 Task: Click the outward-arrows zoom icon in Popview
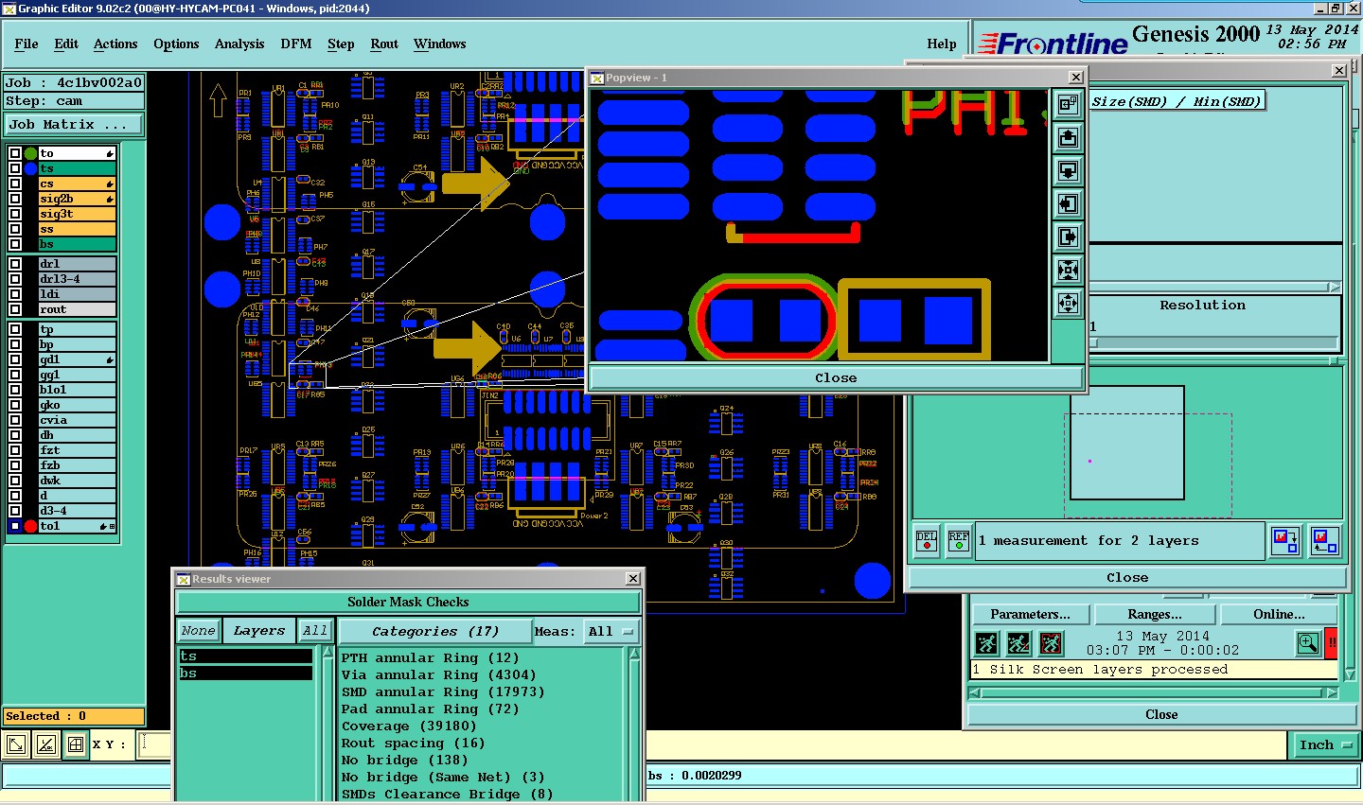point(1068,304)
